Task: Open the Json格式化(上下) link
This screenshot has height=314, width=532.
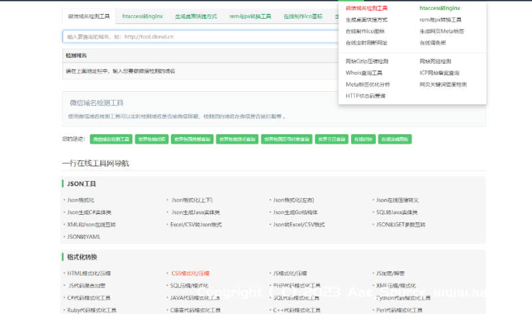Action: coord(192,200)
